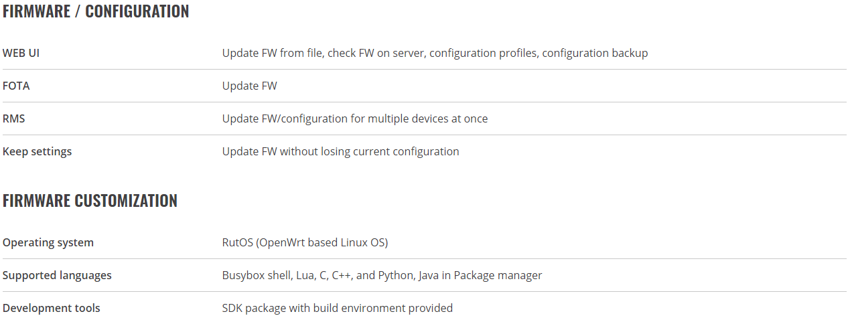Click the FIRMWARE / CONFIGURATION heading
This screenshot has width=850, height=324.
96,11
